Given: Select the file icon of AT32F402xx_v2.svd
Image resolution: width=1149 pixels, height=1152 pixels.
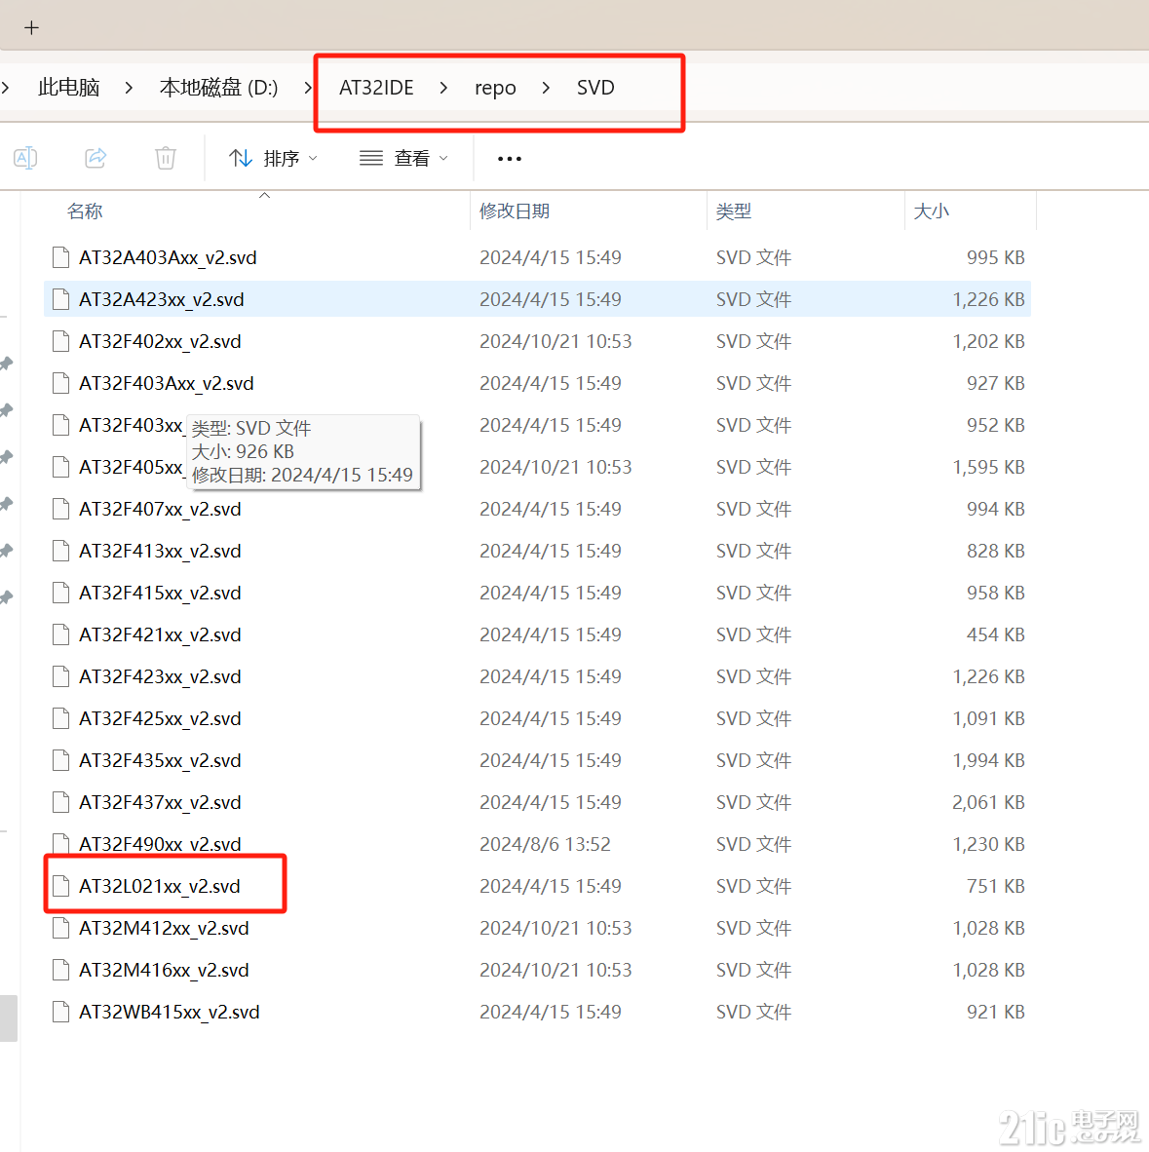Looking at the screenshot, I should pos(61,342).
